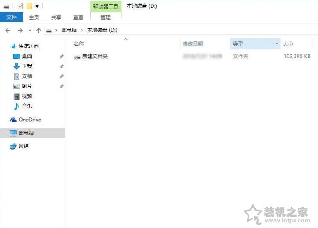Click the 新建文件夹 item icon
Viewport: 318px width, 228px height.
77,57
